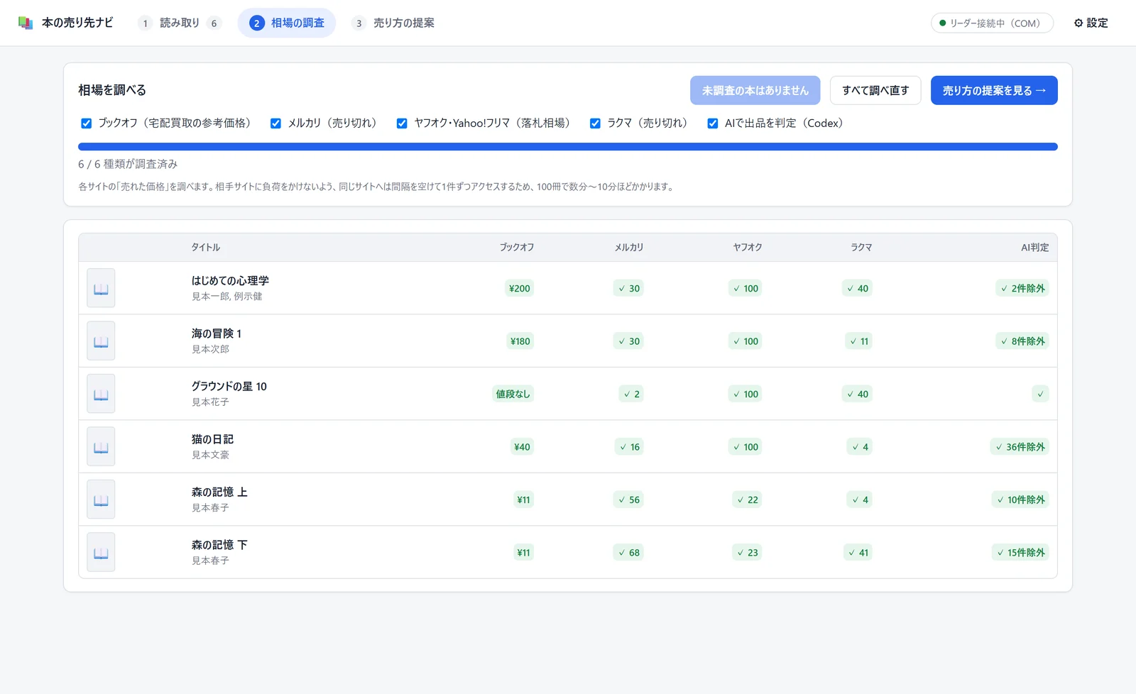Open step 3 売り方の提案 tab
The image size is (1136, 694).
tap(393, 23)
